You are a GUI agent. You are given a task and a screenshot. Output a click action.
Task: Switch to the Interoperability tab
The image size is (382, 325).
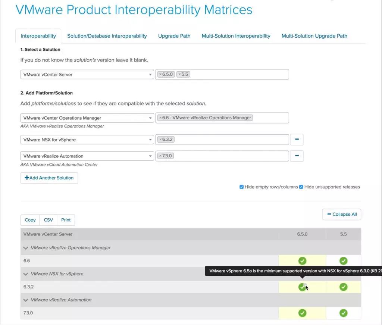(x=38, y=36)
